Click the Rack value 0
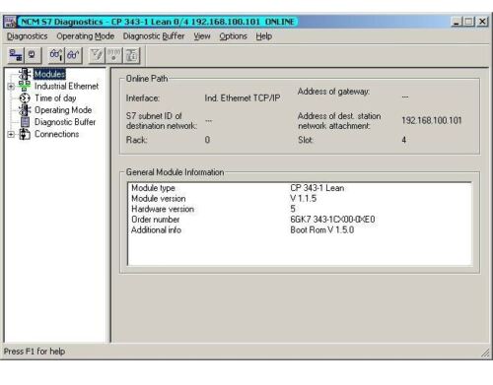 tap(207, 140)
